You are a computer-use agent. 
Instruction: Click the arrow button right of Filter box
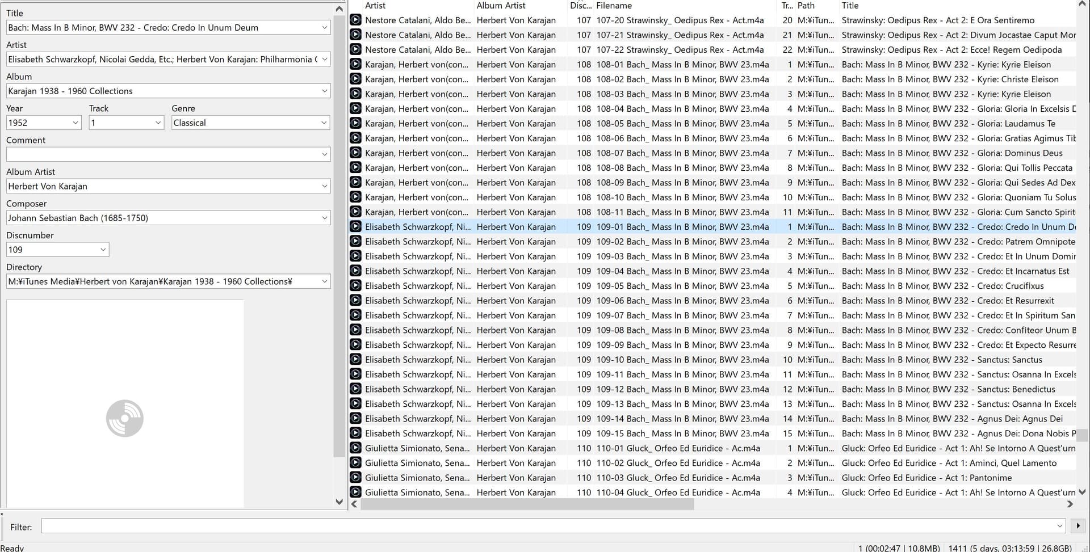tap(1078, 526)
